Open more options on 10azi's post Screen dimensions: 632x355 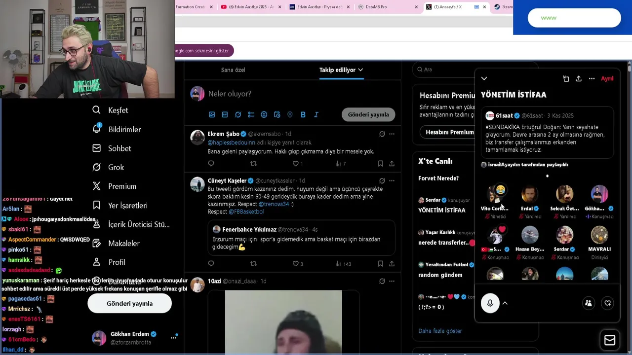point(392,281)
